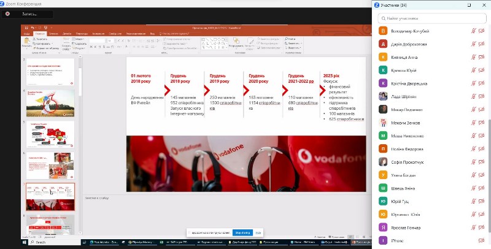Viewport: 491px width, 249px height.
Task: Click camera-off icon for Маша Никоненко
Action: point(482,136)
